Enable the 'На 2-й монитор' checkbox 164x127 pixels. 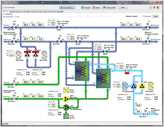(3, 7)
